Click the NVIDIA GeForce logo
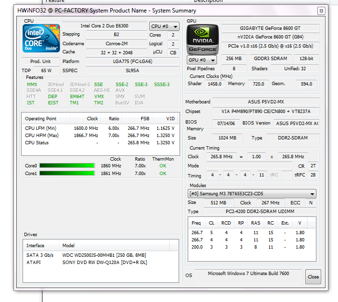The image size is (338, 302). pos(203,39)
